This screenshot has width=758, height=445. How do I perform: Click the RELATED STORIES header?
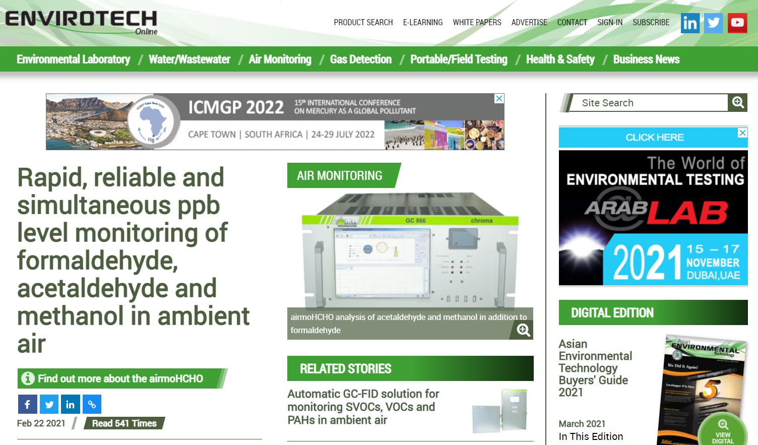(x=410, y=368)
